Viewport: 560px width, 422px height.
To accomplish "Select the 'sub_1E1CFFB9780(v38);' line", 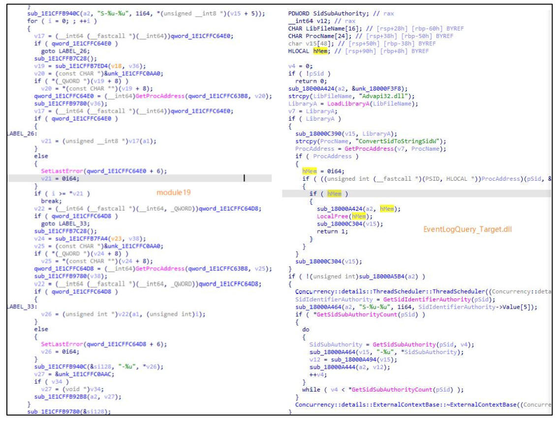I will 71,276.
